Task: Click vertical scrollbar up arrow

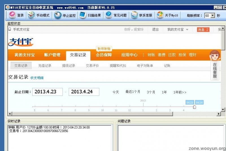Action: [223, 28]
